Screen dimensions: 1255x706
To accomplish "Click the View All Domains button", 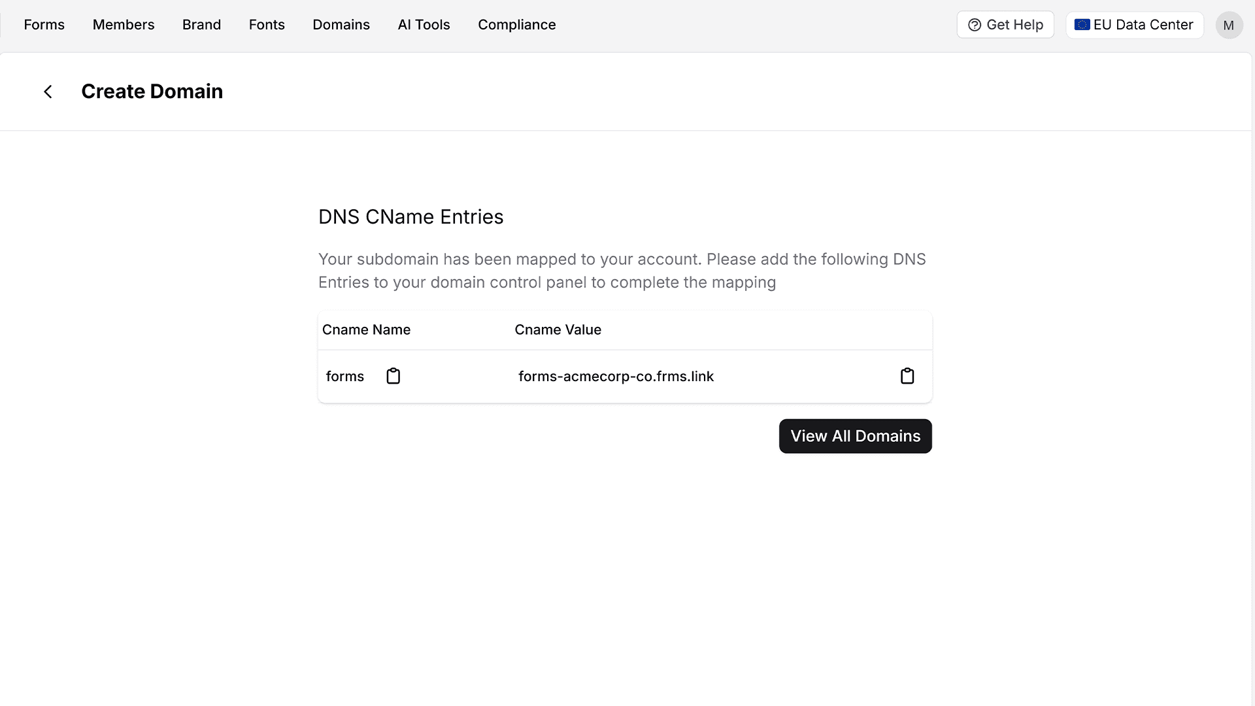I will pos(855,436).
